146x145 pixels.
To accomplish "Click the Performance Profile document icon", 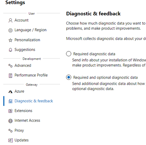I will point(10,76).
